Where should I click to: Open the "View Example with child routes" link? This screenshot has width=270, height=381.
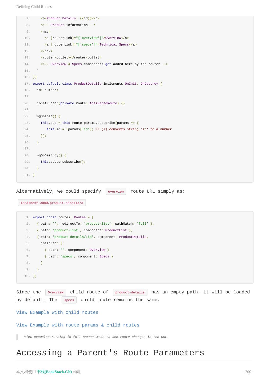tap(57, 312)
